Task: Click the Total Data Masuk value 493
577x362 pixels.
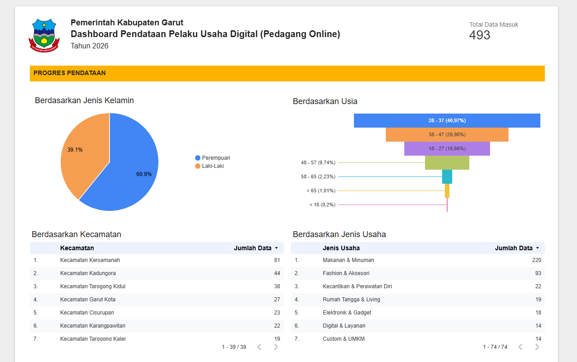Action: [x=480, y=35]
